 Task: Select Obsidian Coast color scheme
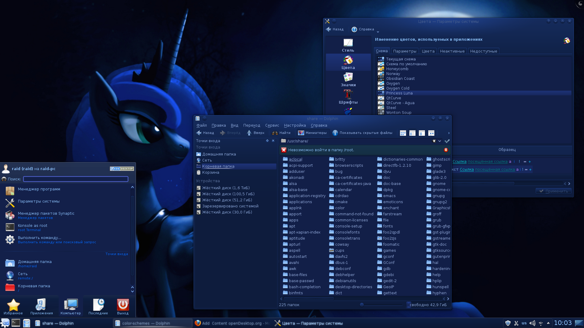474,78
